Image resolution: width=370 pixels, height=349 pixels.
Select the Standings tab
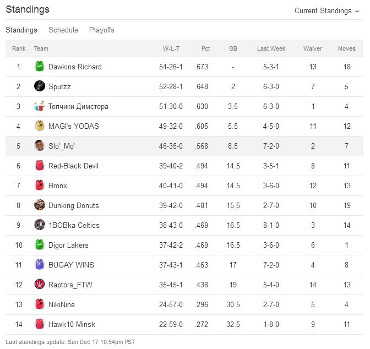tap(21, 30)
